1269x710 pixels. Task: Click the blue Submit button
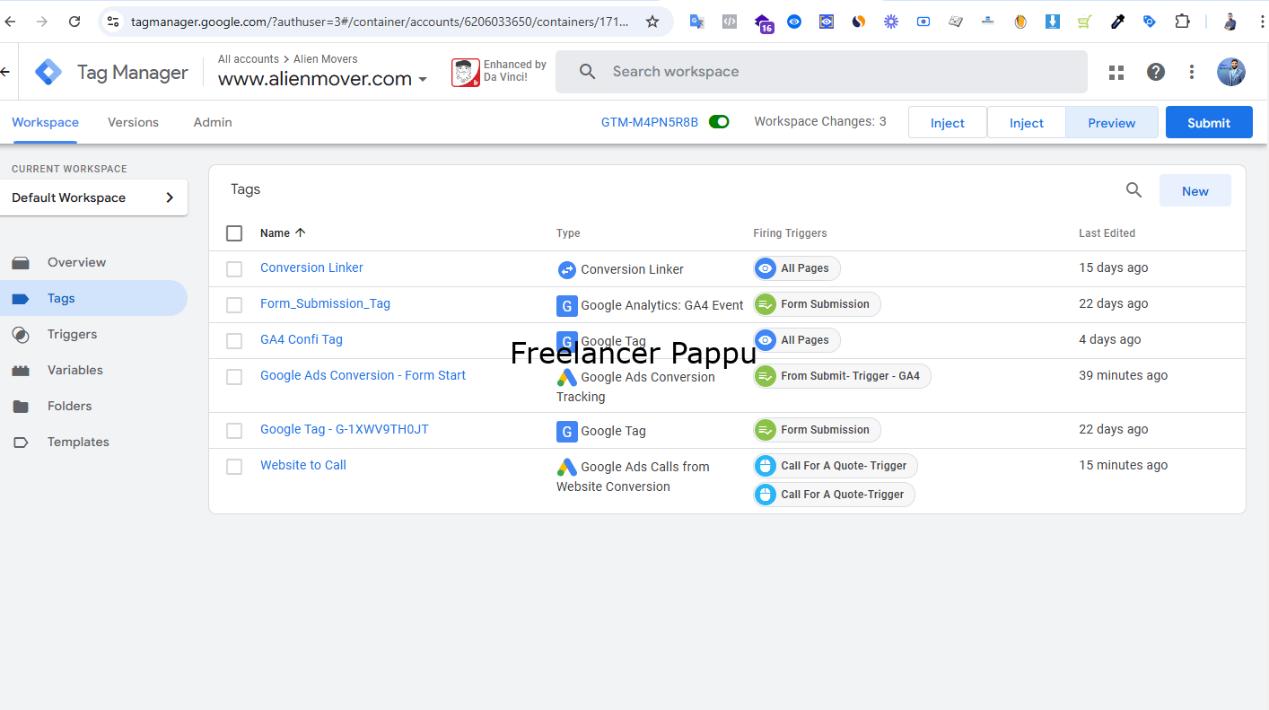click(1209, 122)
